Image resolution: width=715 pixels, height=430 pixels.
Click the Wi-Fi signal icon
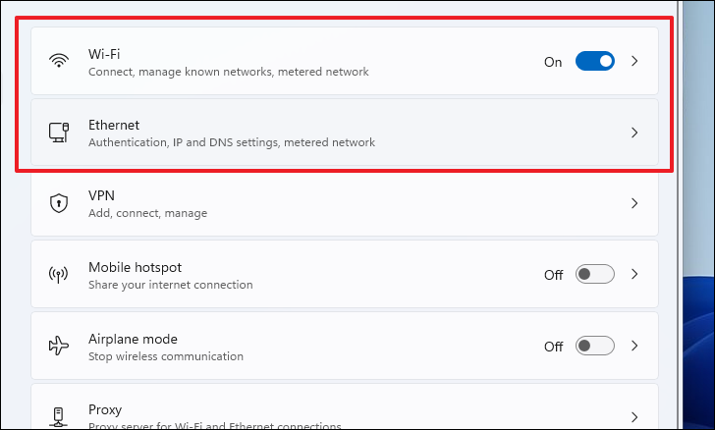[x=59, y=61]
